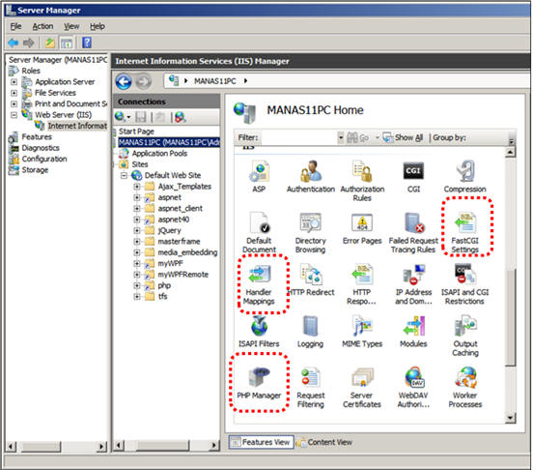Open the Filter dropdown arrow
The image size is (533, 470).
coord(341,138)
